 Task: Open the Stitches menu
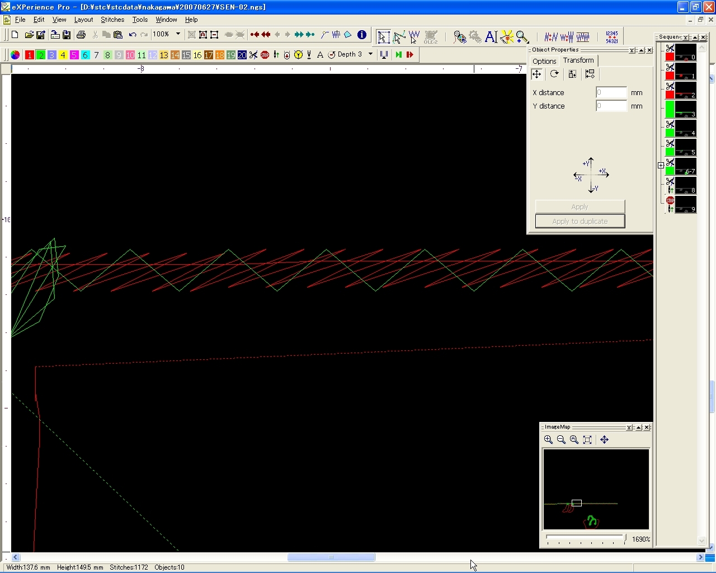click(112, 20)
